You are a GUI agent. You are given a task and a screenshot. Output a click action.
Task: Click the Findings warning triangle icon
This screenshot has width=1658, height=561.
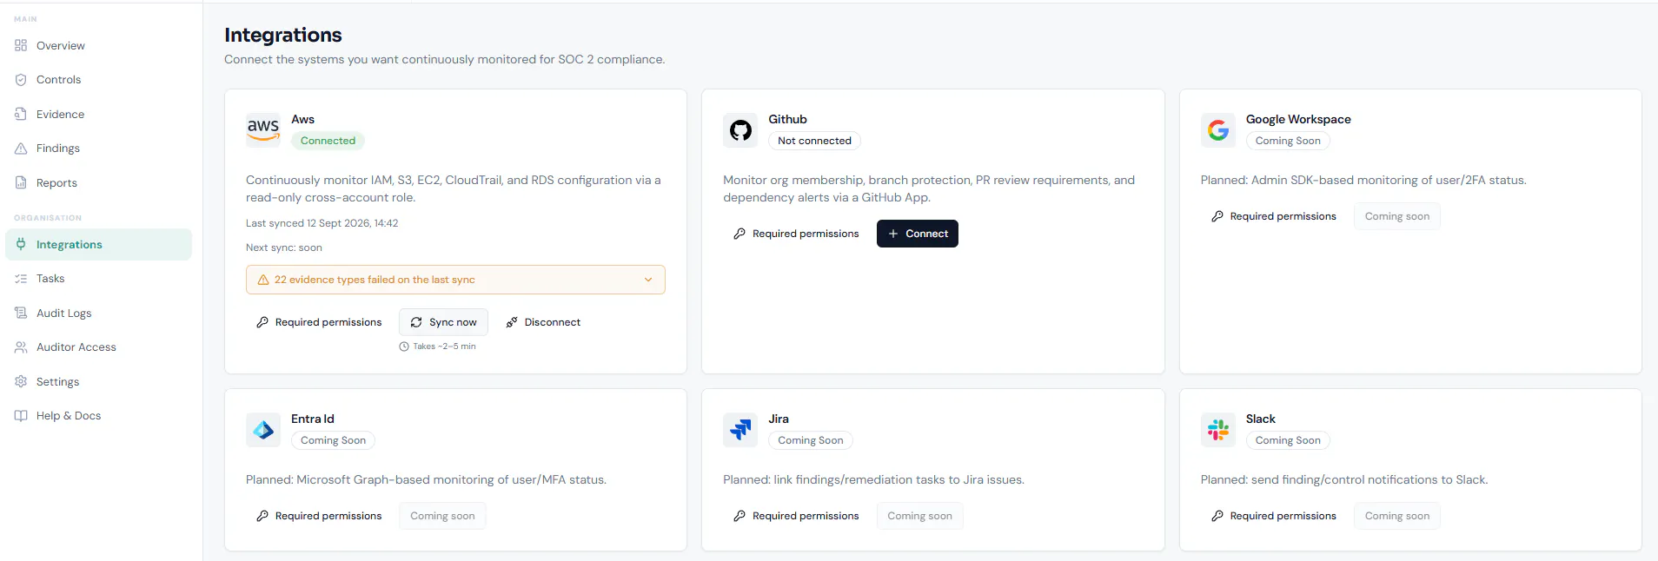tap(21, 148)
